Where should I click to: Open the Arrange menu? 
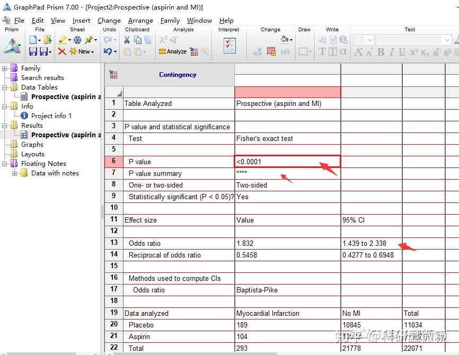(x=140, y=21)
